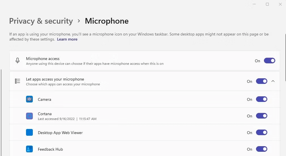Image resolution: width=286 pixels, height=156 pixels.
Task: Disable Let apps access your microphone toggle
Action: [x=261, y=81]
